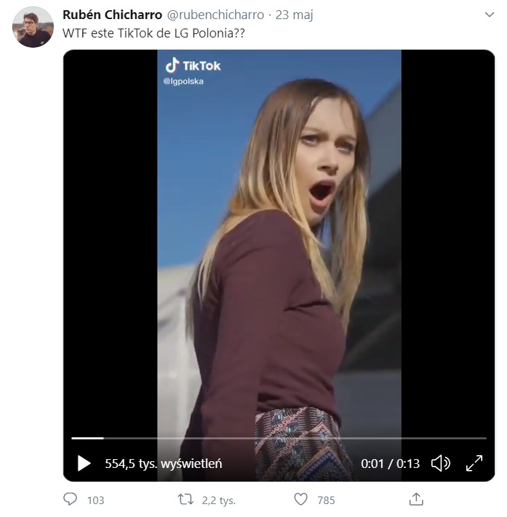Click the @lgpolska watermark on video
Image resolution: width=507 pixels, height=517 pixels.
pos(183,81)
